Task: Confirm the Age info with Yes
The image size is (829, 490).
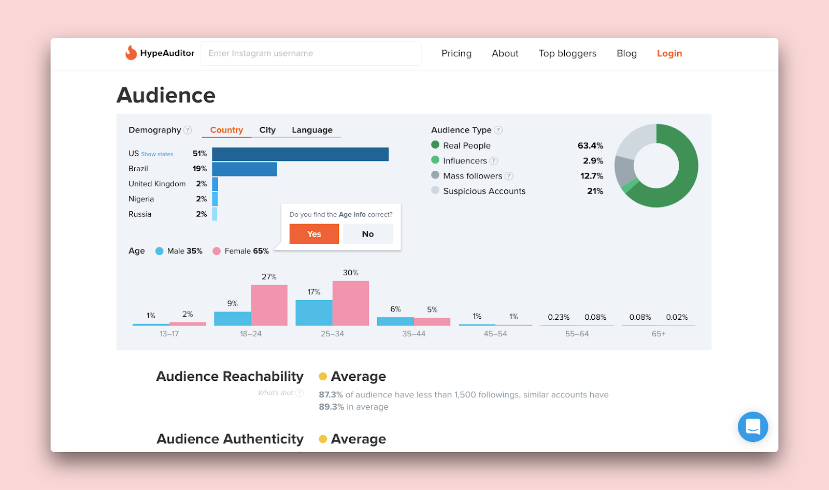Action: point(314,234)
